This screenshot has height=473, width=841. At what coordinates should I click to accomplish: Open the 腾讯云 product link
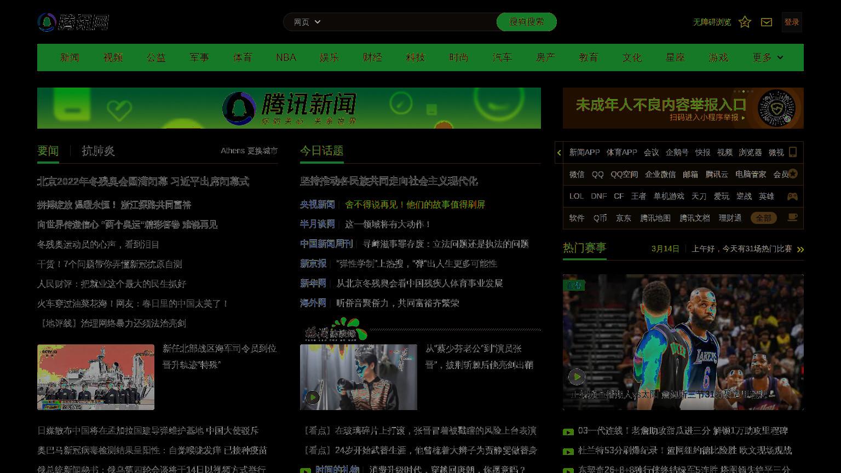[717, 174]
